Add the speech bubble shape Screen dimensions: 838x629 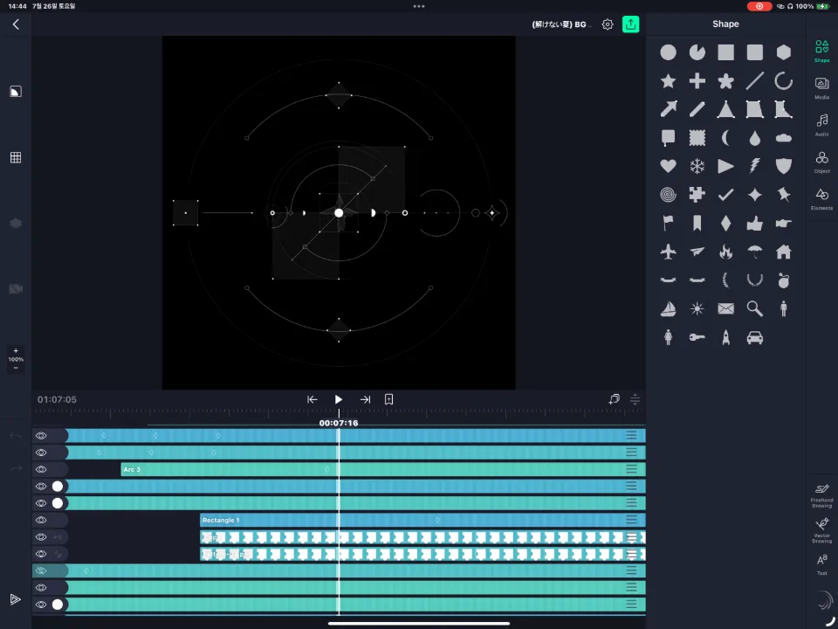pos(668,138)
